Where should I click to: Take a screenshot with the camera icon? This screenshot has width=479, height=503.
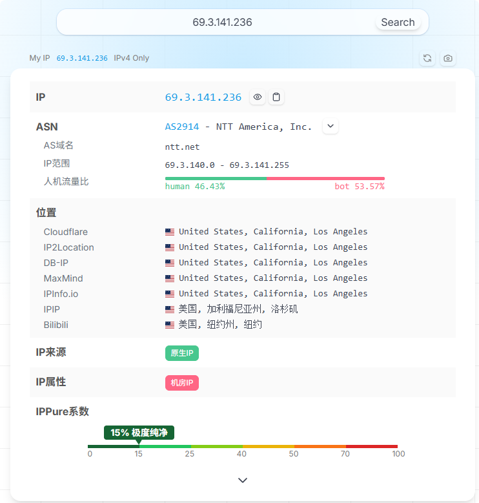click(447, 58)
